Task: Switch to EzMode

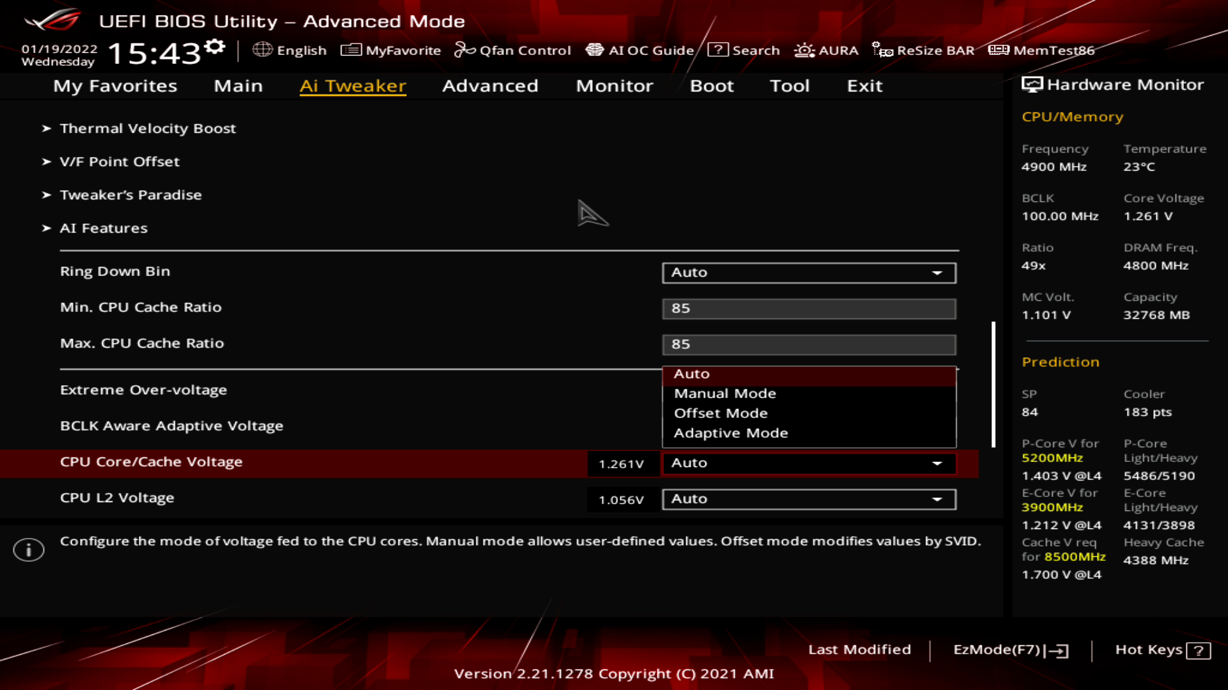Action: tap(1011, 650)
